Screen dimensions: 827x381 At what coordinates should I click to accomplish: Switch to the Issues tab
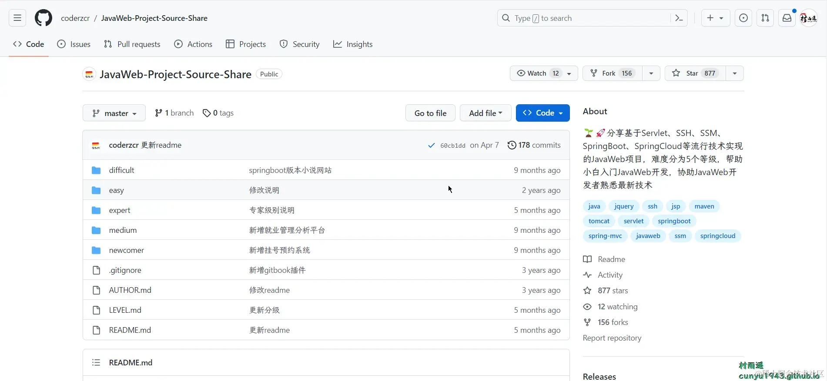point(74,44)
